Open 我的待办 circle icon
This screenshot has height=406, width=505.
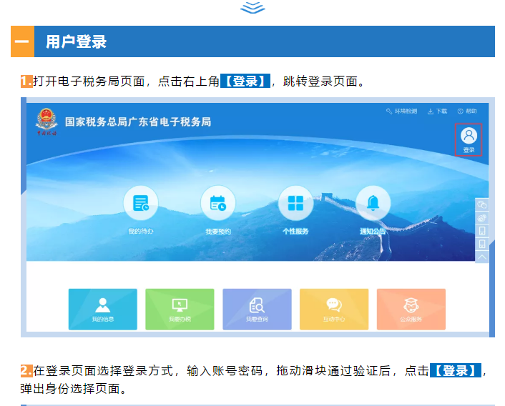(140, 203)
